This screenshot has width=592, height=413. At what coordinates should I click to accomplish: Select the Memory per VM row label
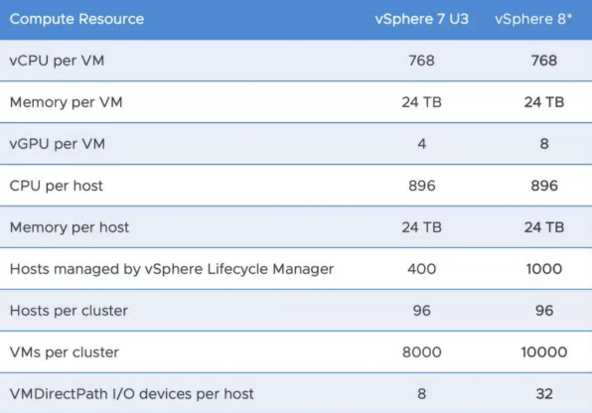(x=67, y=102)
